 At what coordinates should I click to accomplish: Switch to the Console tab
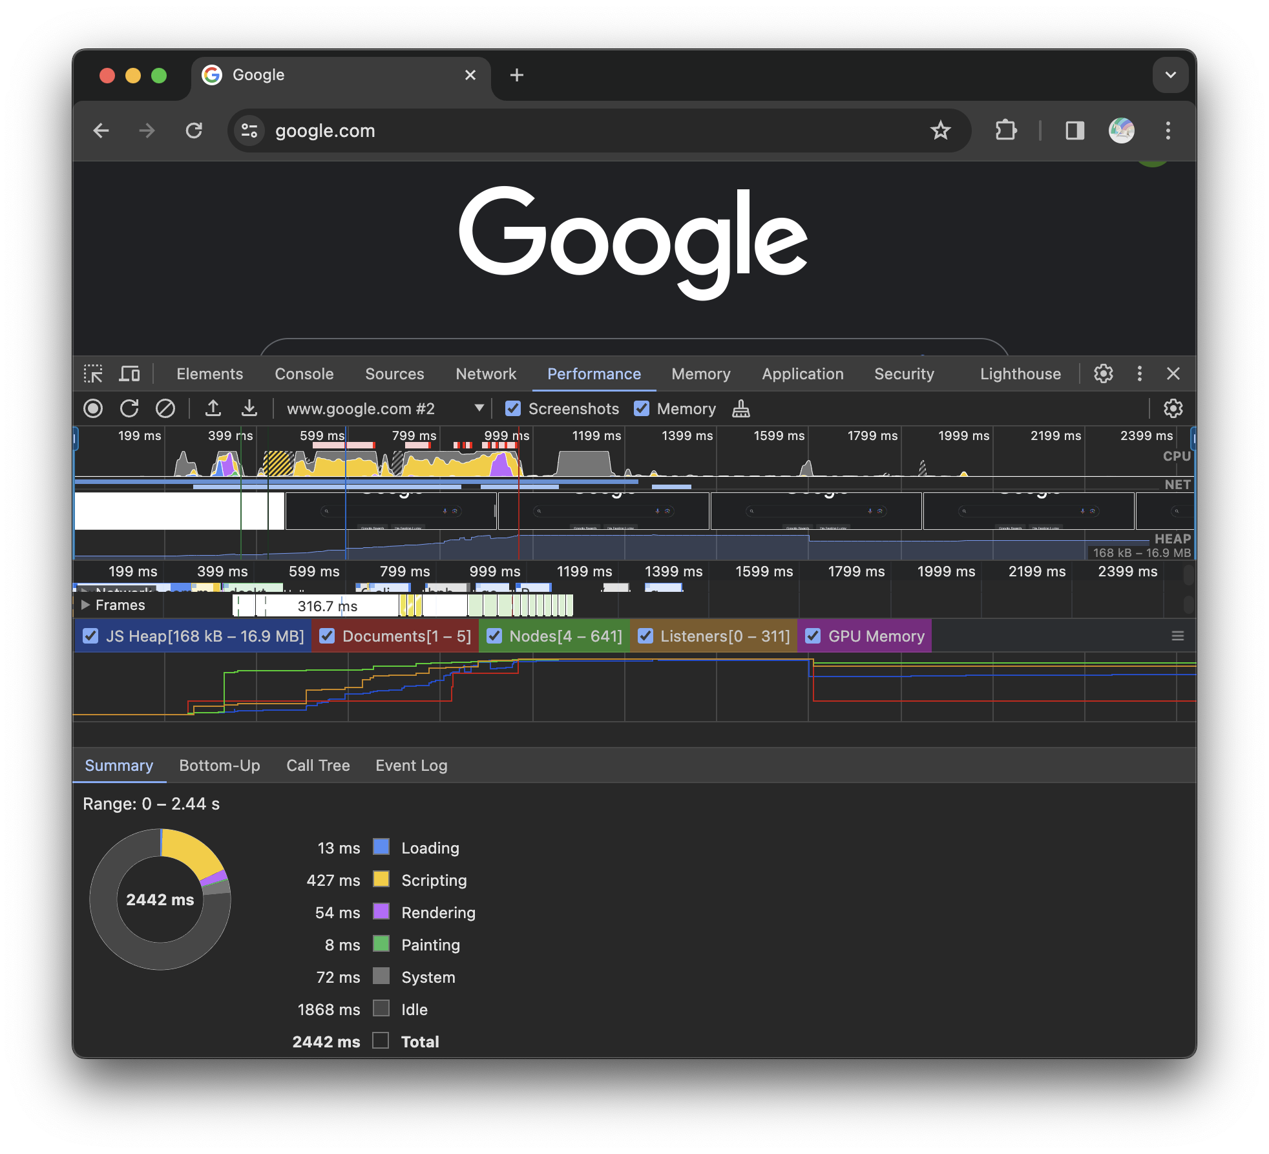click(304, 373)
